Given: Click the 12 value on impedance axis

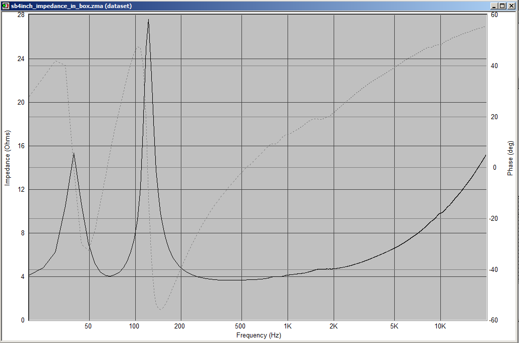Looking at the screenshot, I should click(21, 190).
